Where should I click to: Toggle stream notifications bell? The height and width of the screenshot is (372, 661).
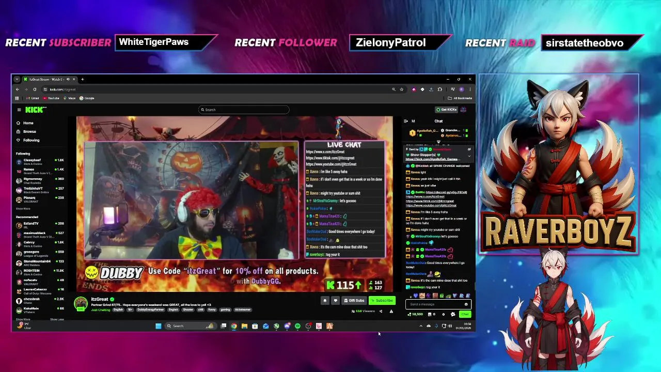(x=325, y=301)
